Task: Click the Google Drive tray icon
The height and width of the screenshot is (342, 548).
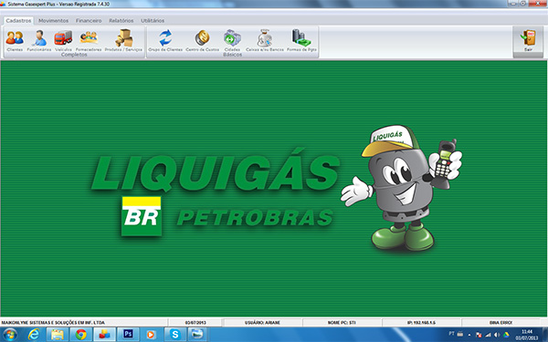Action: point(506,335)
